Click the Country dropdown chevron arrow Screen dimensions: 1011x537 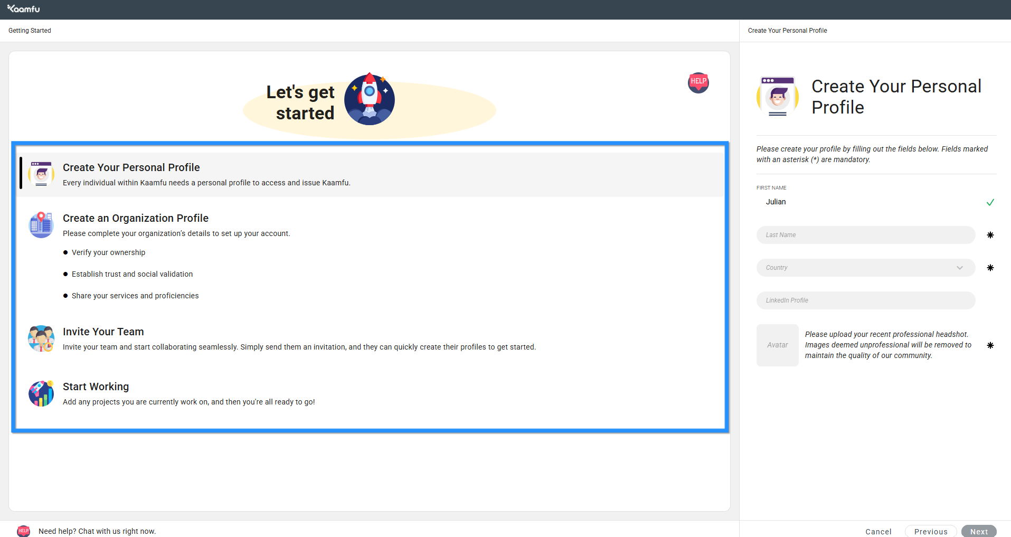click(959, 268)
